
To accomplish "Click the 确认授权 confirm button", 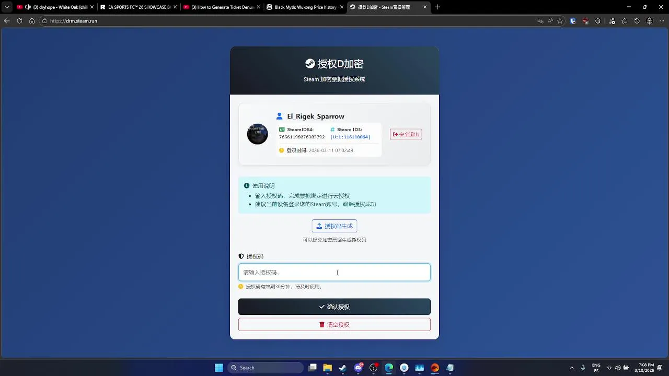I will pos(334,307).
